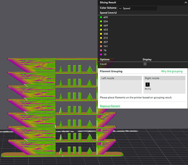The image size is (188, 165).
Task: Open the Why this grouping link
Action: pos(172,71)
